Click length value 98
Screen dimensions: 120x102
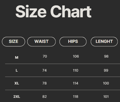pyautogui.click(x=106, y=56)
